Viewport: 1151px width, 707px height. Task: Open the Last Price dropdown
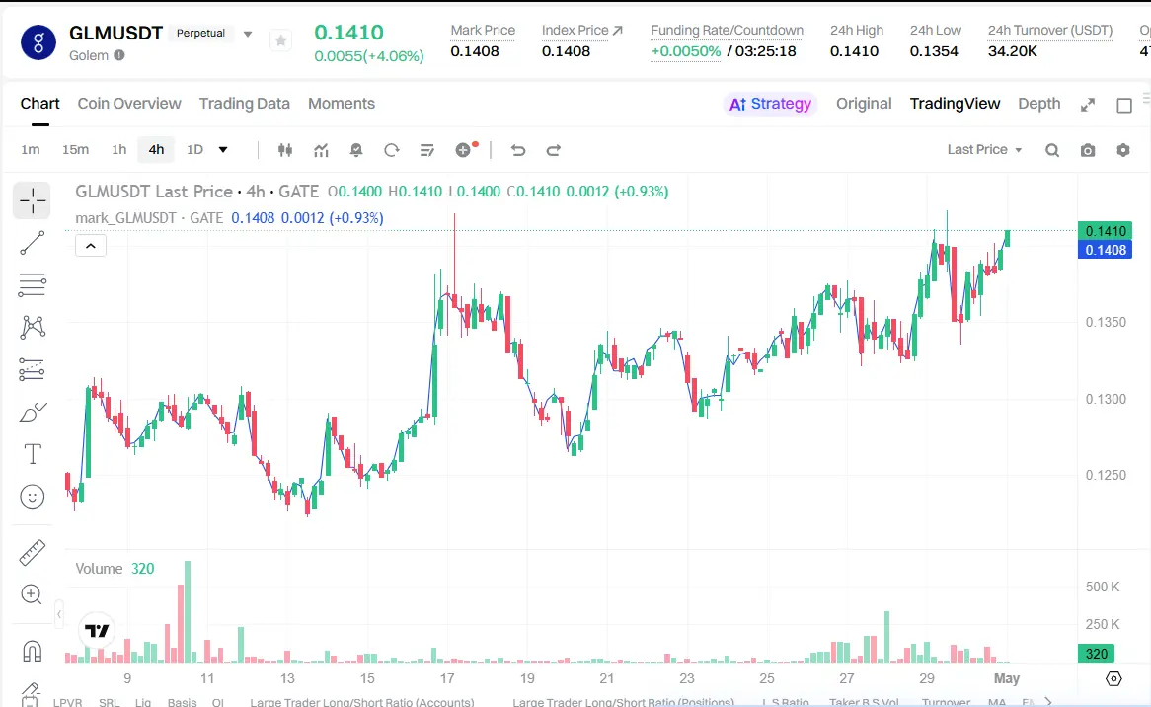click(984, 150)
